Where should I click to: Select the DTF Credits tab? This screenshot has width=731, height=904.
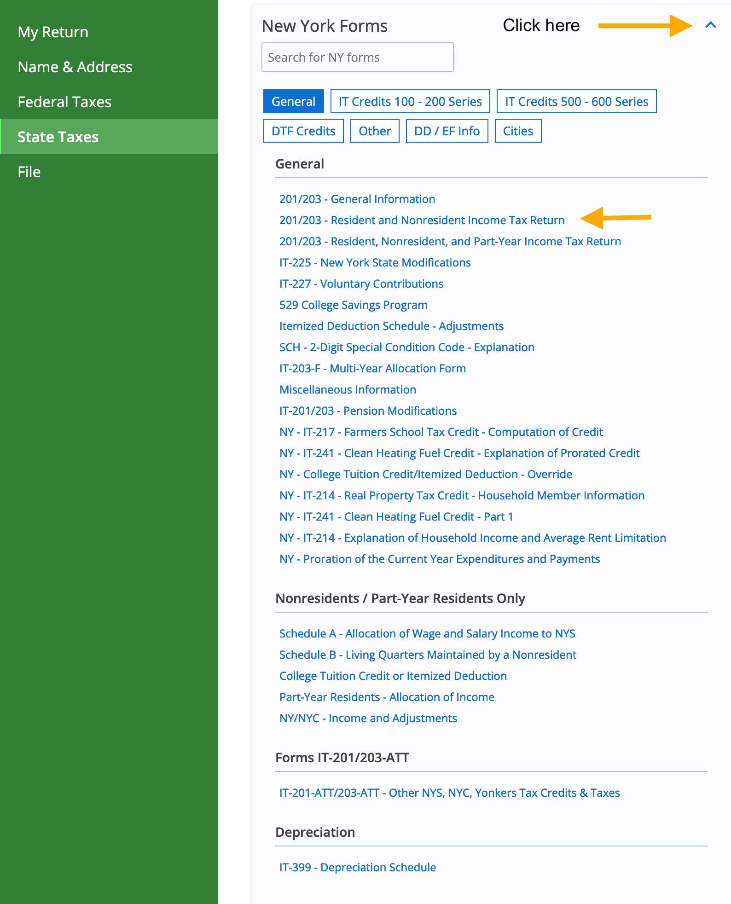[303, 131]
